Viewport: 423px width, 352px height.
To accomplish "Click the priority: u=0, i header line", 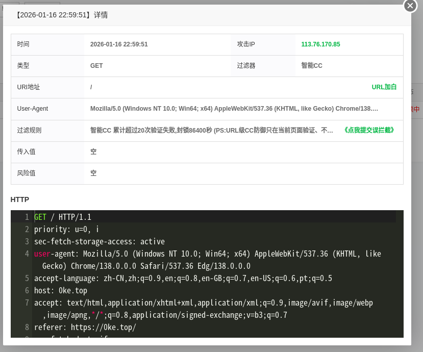I will click(x=66, y=229).
